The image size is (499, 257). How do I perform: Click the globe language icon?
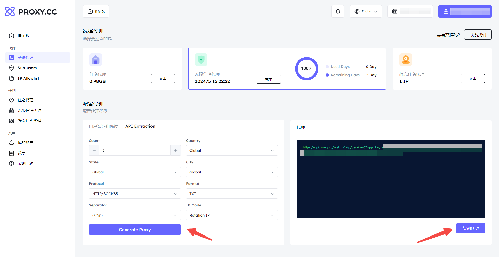click(357, 11)
